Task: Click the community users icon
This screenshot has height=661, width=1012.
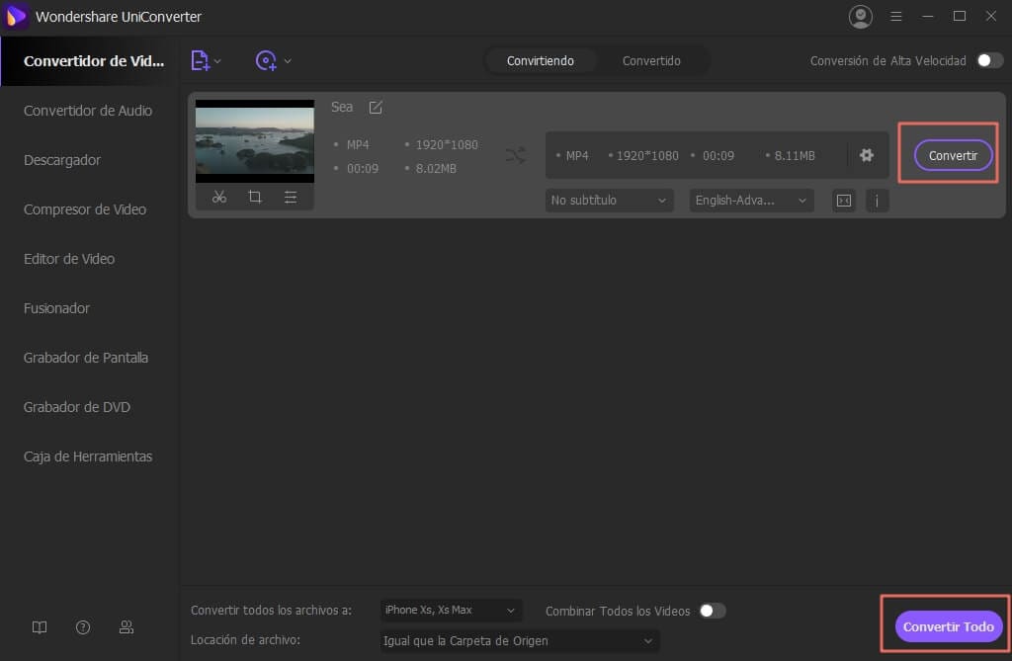Action: click(126, 627)
